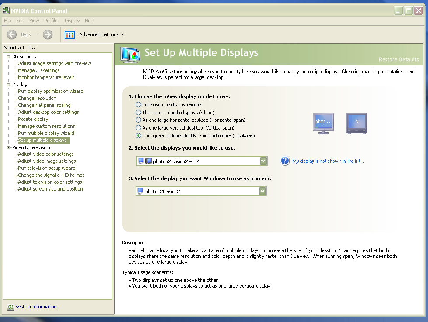Click the NVIDIA Control Panel title icon

tap(6, 11)
